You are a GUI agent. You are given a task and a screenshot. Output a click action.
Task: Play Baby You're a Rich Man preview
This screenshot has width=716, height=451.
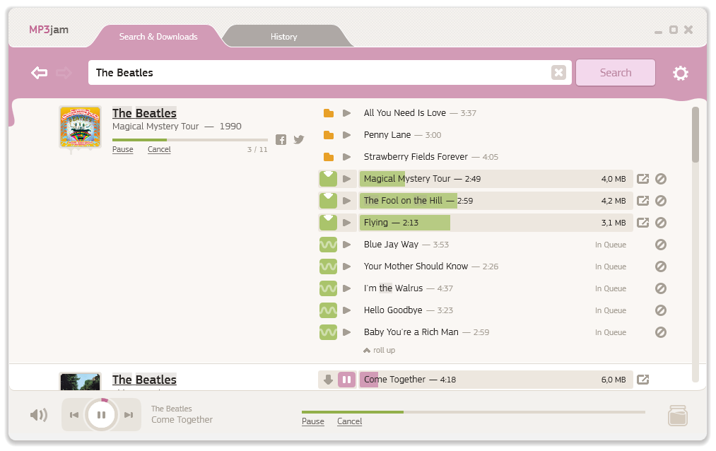[346, 332]
